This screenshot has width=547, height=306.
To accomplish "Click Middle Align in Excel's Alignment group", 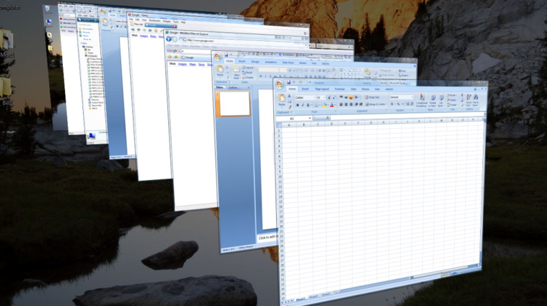I will [x=346, y=98].
